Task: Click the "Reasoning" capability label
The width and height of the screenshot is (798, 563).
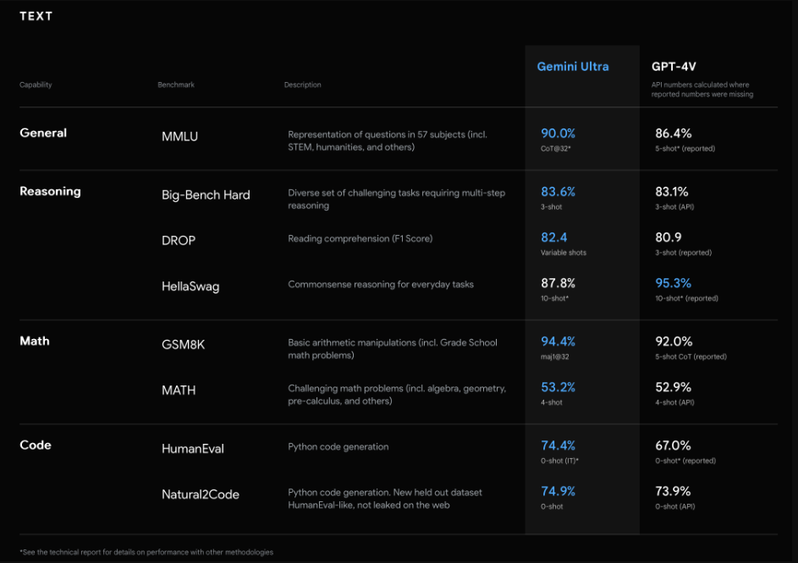Action: [x=51, y=192]
